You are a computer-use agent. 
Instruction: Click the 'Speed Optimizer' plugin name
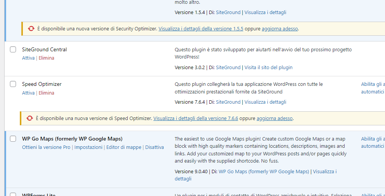(42, 84)
